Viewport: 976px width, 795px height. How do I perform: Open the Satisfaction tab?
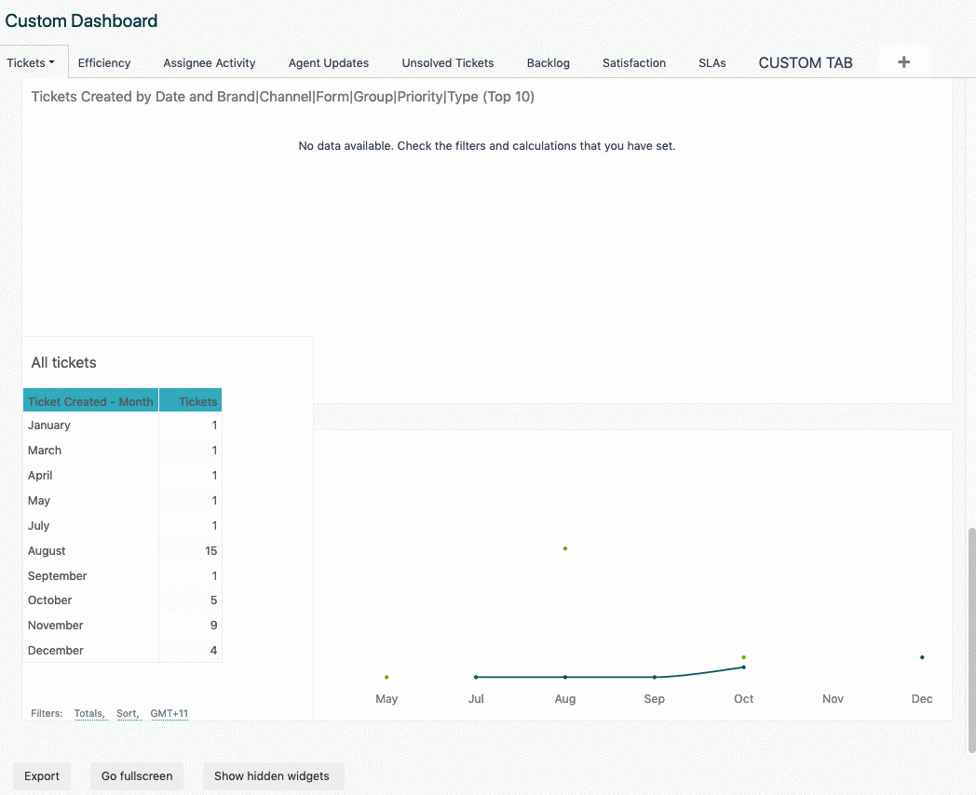(x=634, y=63)
